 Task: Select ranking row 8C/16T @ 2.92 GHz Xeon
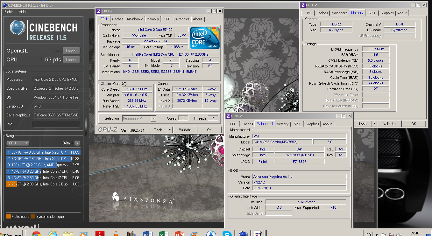coord(43,159)
